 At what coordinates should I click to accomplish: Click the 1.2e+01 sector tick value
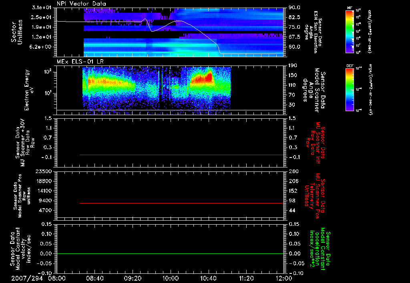(x=42, y=37)
